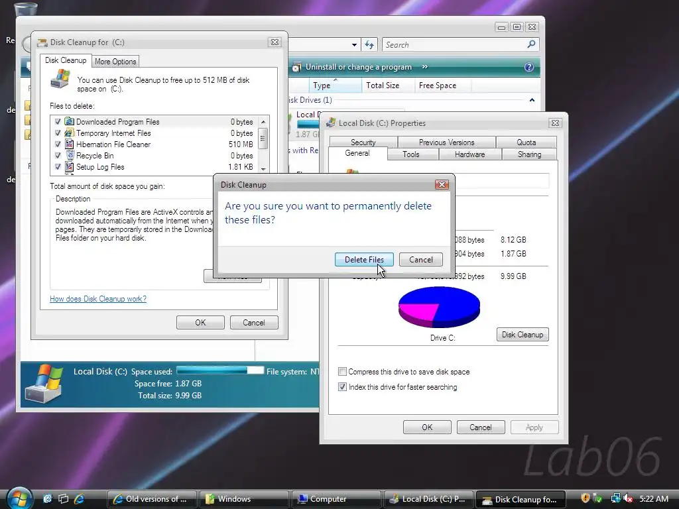The image size is (679, 509).
Task: Open the Quota tab
Action: coord(526,142)
